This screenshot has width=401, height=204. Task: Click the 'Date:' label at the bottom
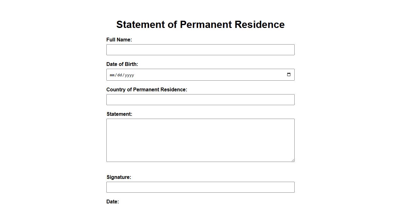click(113, 201)
